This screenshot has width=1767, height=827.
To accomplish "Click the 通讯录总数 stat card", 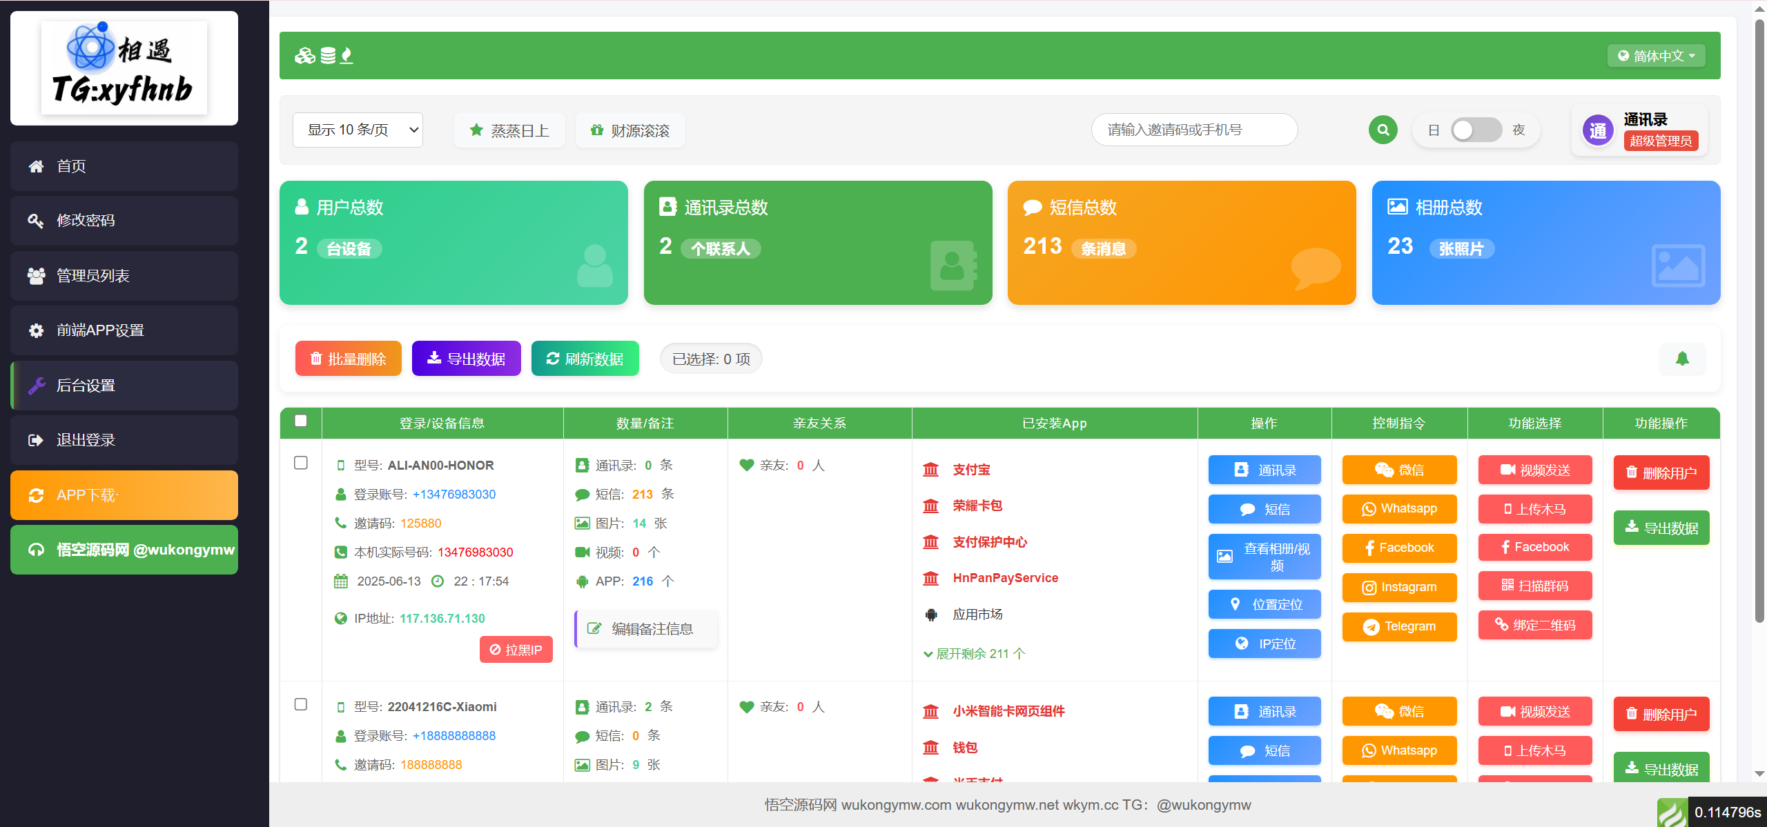I will 818,243.
